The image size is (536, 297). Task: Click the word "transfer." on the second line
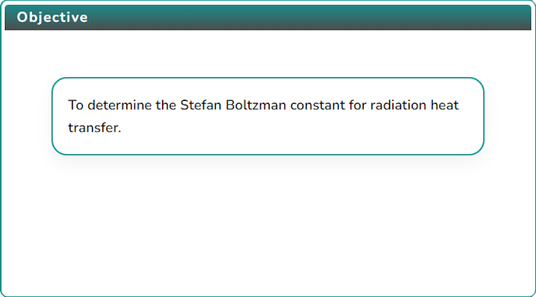95,127
